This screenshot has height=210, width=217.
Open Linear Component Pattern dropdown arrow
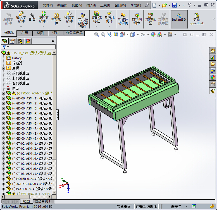(x=43, y=27)
